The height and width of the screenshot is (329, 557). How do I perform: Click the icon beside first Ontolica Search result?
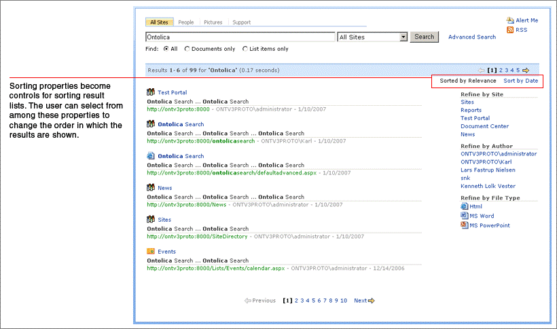click(151, 124)
